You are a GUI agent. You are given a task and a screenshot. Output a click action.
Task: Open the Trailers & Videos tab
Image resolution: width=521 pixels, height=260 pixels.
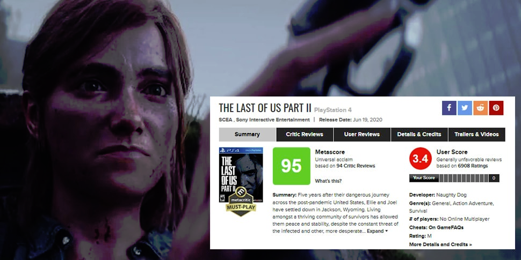[476, 135]
